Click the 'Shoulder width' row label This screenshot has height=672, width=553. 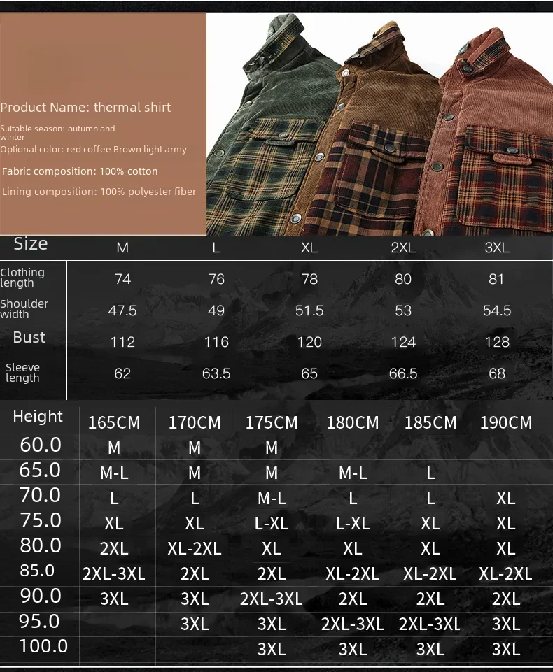(24, 308)
